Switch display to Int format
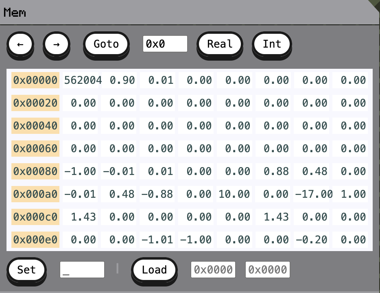380x293 pixels. 271,44
